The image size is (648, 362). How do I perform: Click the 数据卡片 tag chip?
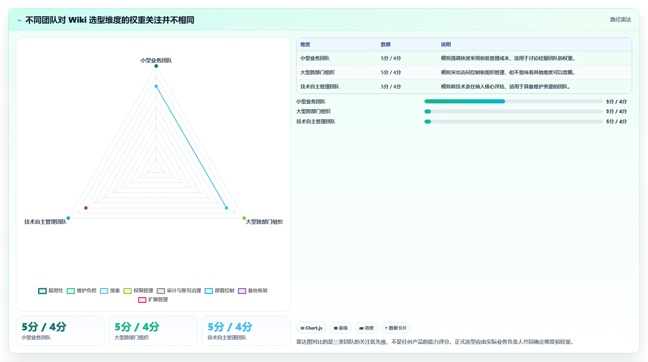pyautogui.click(x=396, y=328)
